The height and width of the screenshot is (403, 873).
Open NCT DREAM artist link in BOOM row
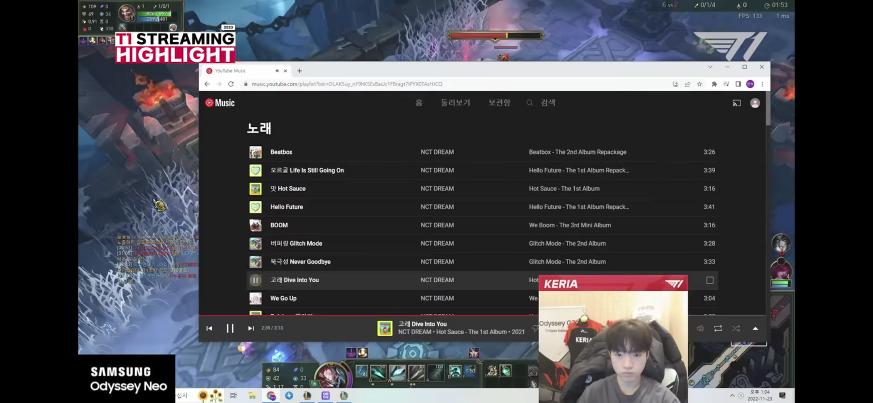(x=437, y=225)
